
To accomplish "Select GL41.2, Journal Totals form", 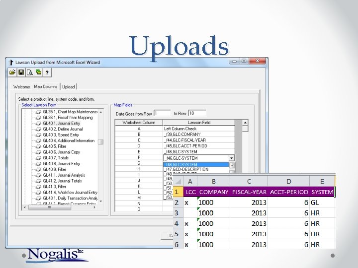I will point(62,181).
